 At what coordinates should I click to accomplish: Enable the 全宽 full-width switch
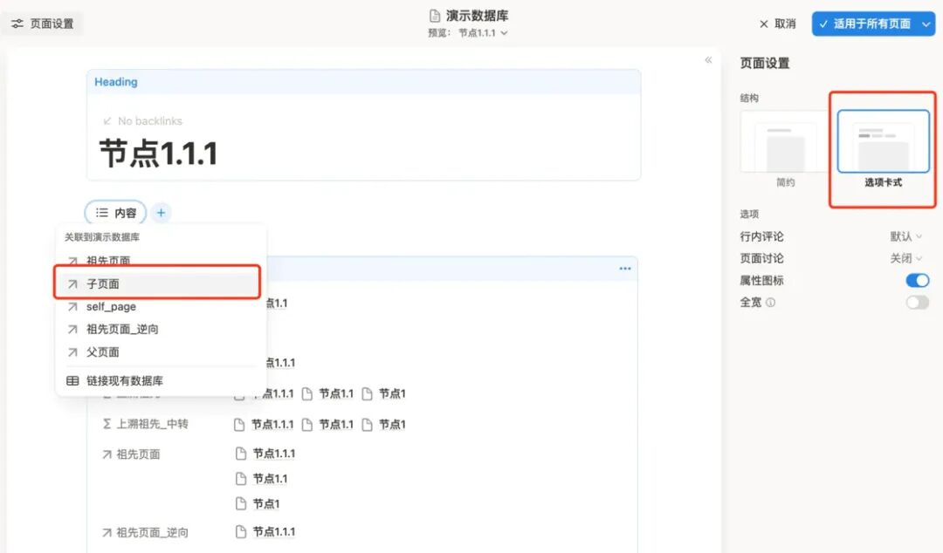[917, 303]
